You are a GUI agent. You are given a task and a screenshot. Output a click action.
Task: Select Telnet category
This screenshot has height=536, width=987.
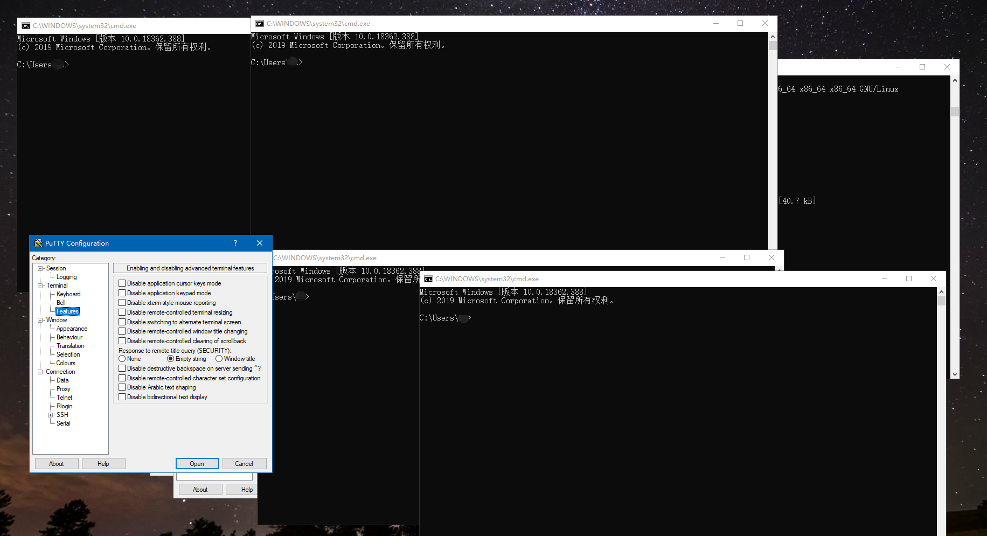point(64,398)
